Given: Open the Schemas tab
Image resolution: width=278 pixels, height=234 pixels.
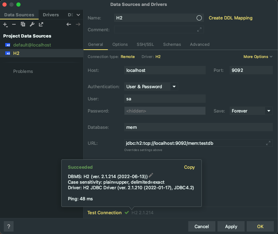Looking at the screenshot, I should [x=172, y=44].
